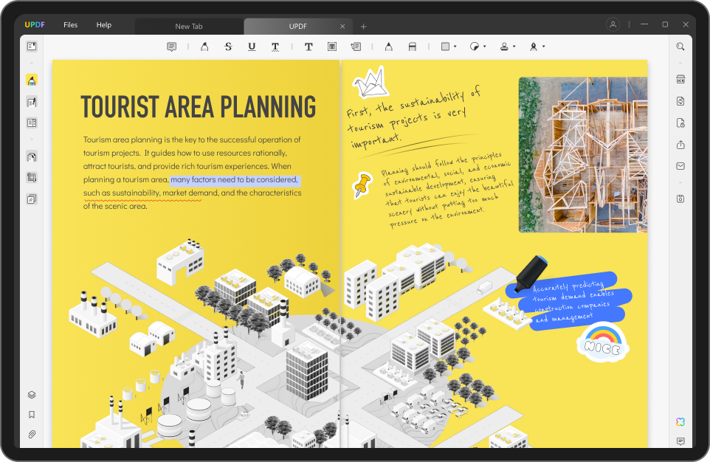Toggle the bookmarks panel
The width and height of the screenshot is (710, 462).
[x=32, y=415]
